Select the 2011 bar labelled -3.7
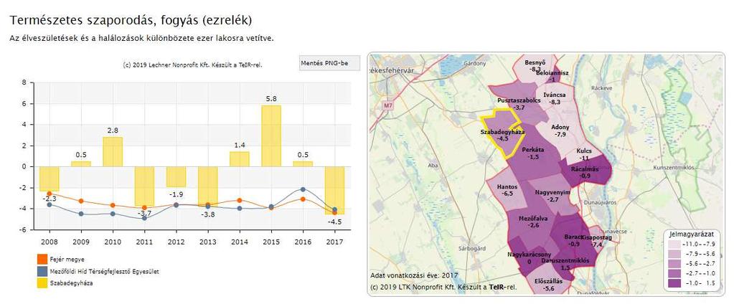Viewport: 734px width, 304px height. (144, 186)
